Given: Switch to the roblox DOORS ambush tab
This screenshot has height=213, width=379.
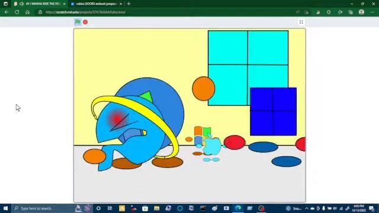Looking at the screenshot, I should point(96,4).
